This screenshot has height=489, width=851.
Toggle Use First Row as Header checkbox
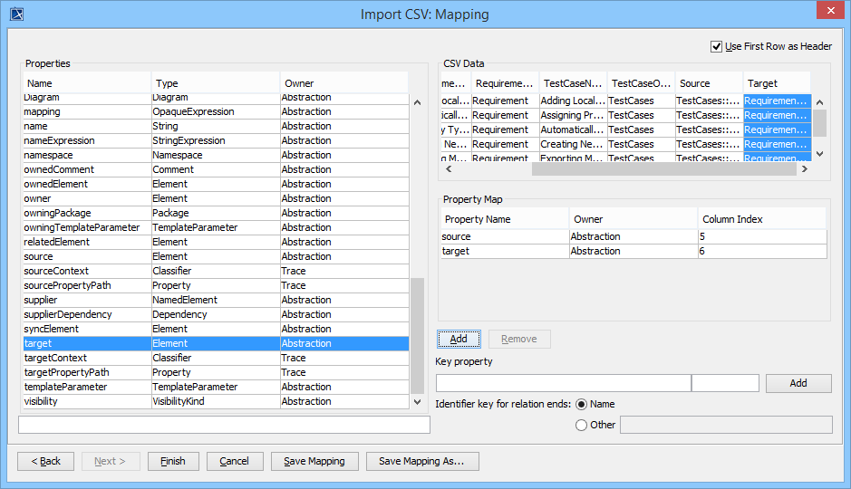(x=717, y=46)
